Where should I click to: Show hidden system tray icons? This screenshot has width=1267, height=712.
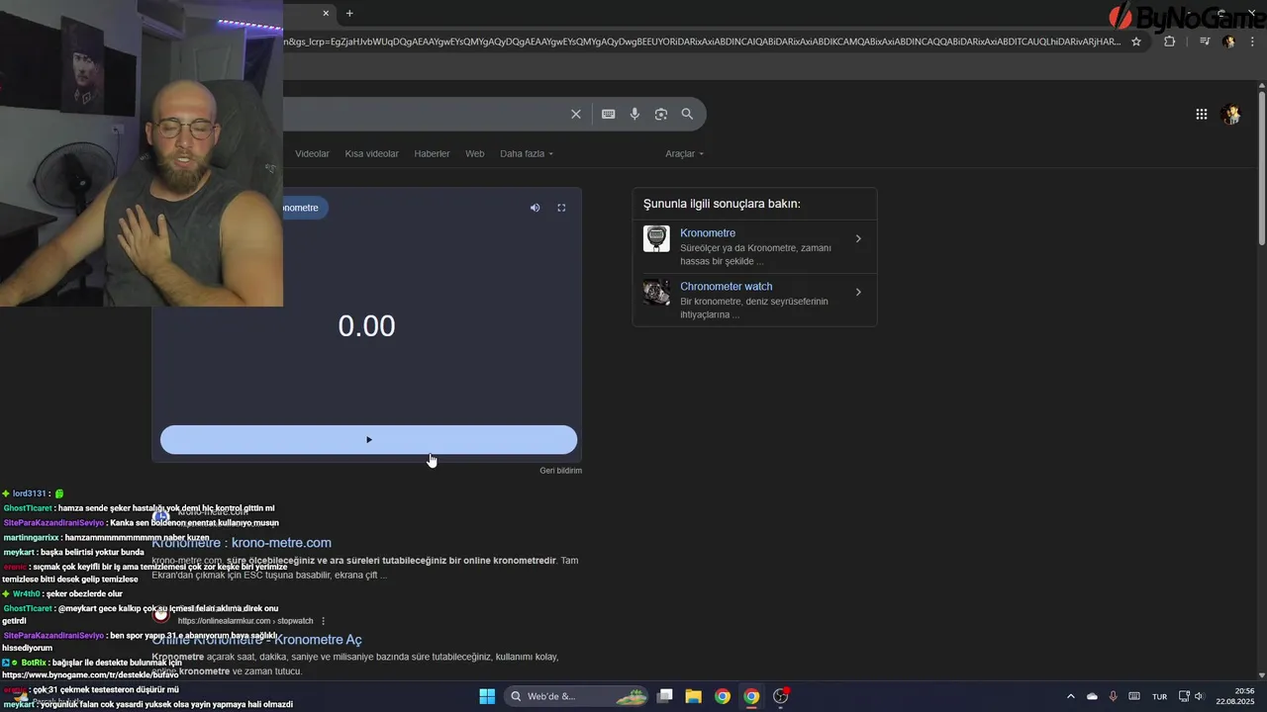[x=1070, y=696]
